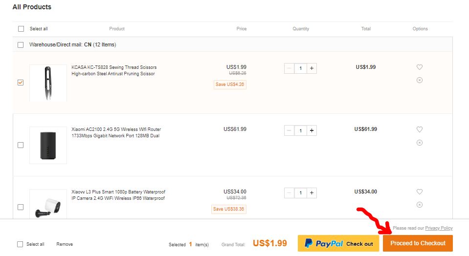
Task: Click the Grand Total US$1.99 amount
Action: [270, 243]
